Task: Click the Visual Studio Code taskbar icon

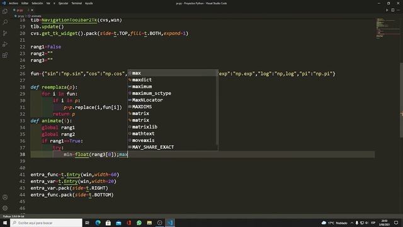Action: (170, 223)
